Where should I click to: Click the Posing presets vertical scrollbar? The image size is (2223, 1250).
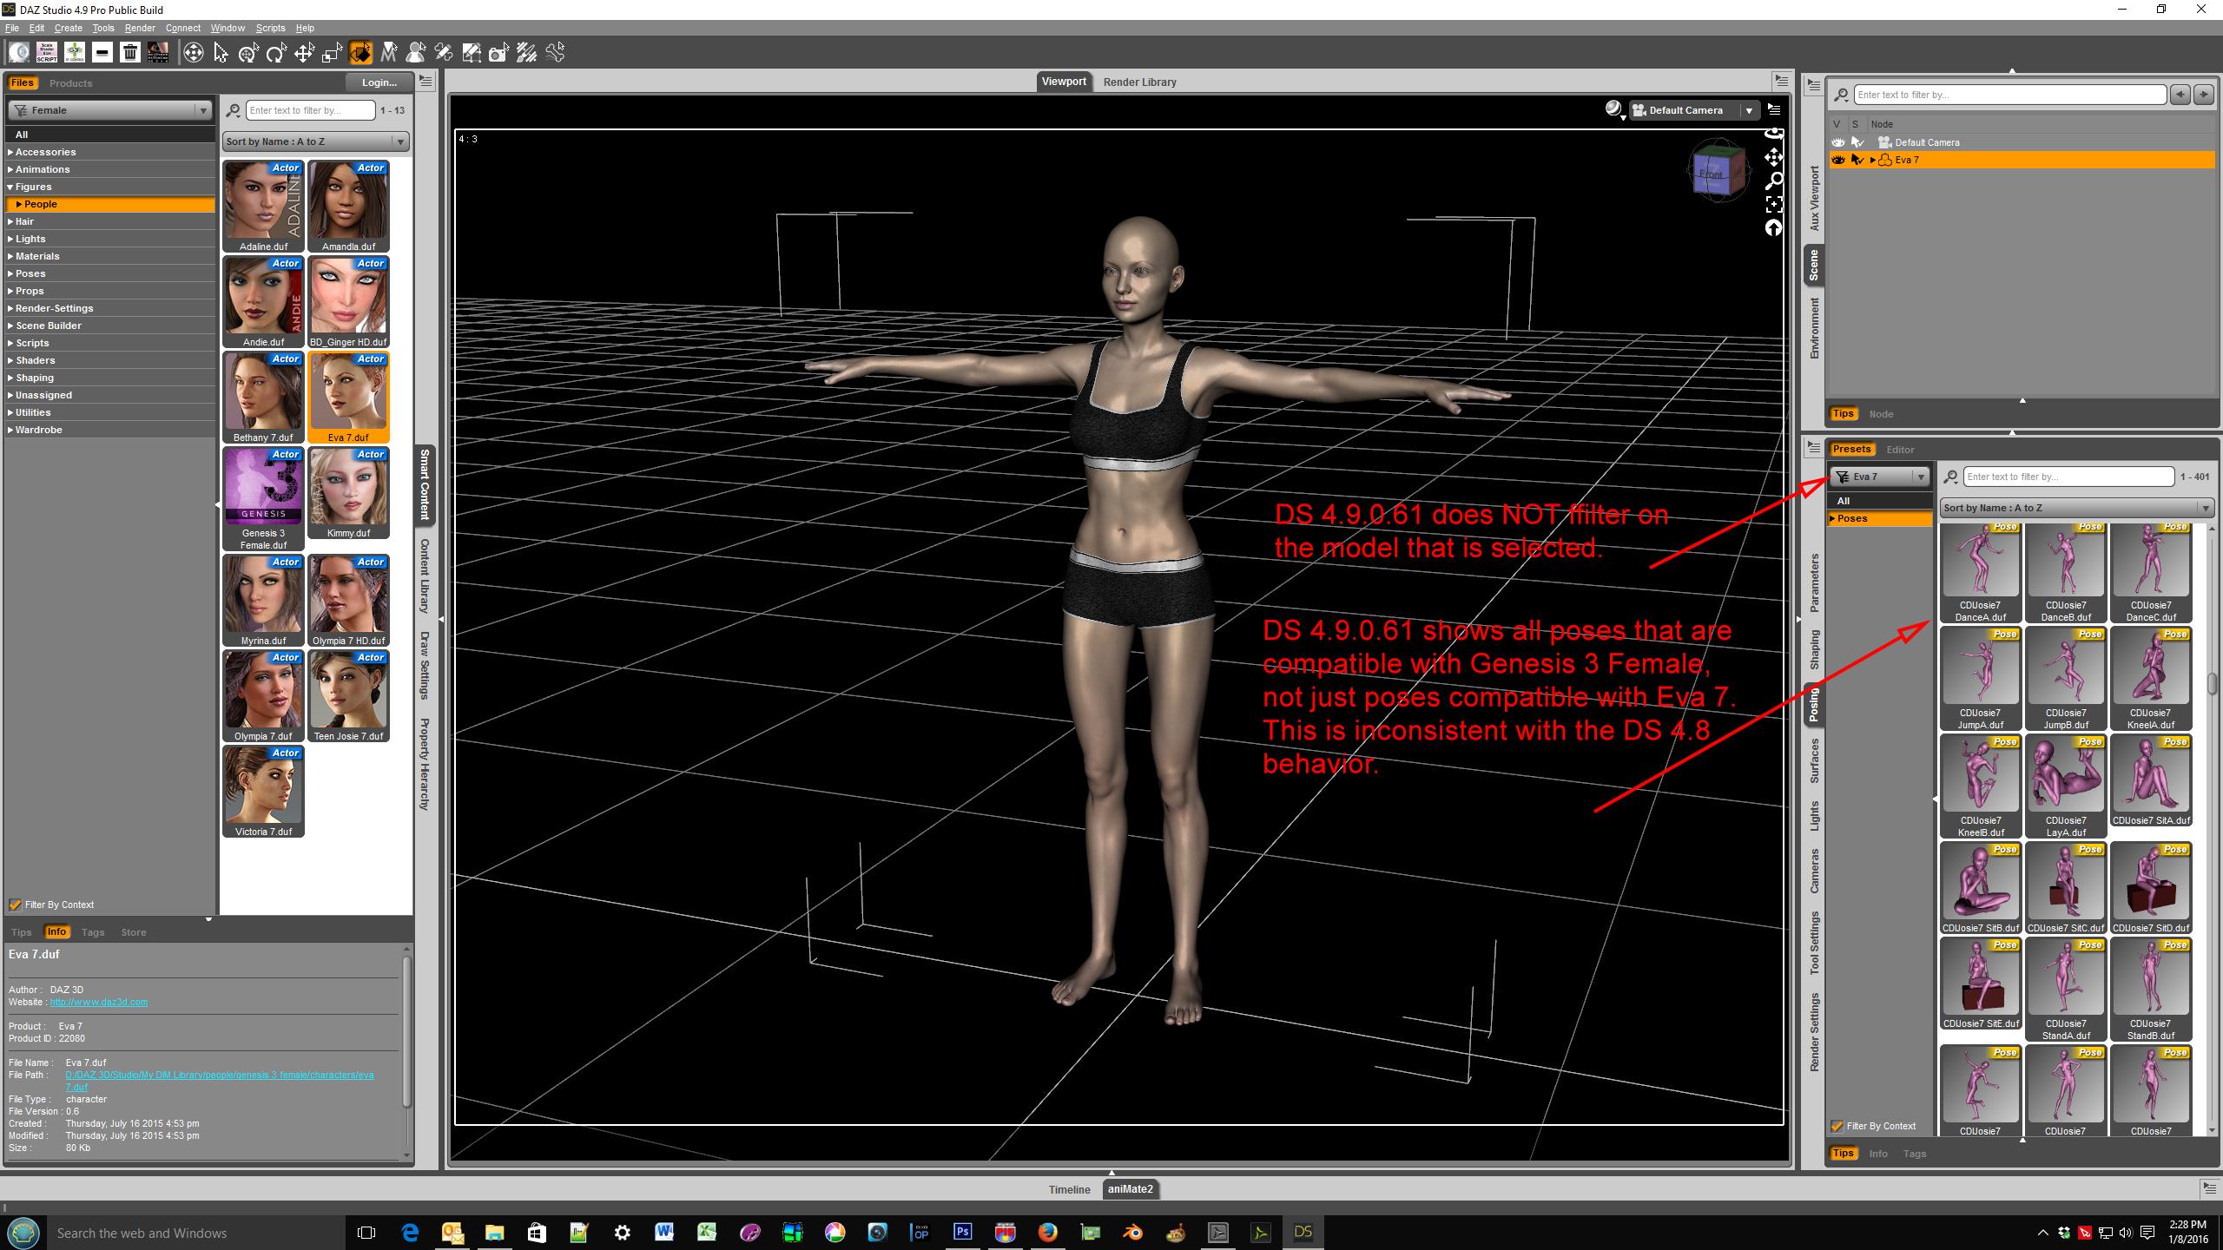tap(2213, 683)
